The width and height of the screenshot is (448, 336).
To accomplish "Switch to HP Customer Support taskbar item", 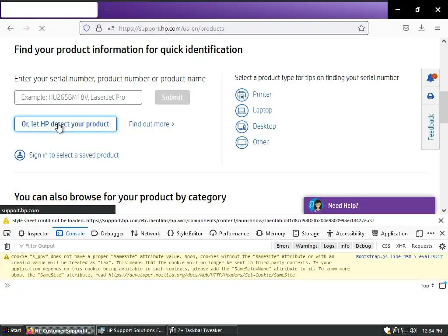I will click(x=60, y=330).
